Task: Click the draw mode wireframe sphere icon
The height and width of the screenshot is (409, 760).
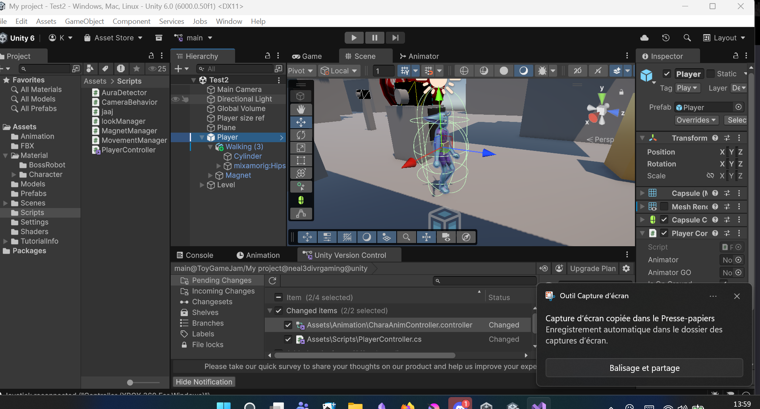Action: click(464, 71)
